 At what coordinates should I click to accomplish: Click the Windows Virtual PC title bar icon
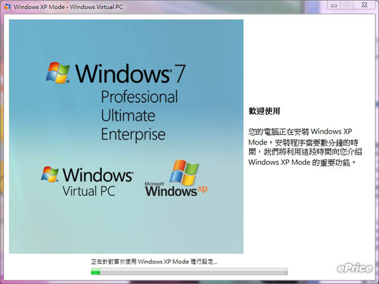click(x=8, y=7)
